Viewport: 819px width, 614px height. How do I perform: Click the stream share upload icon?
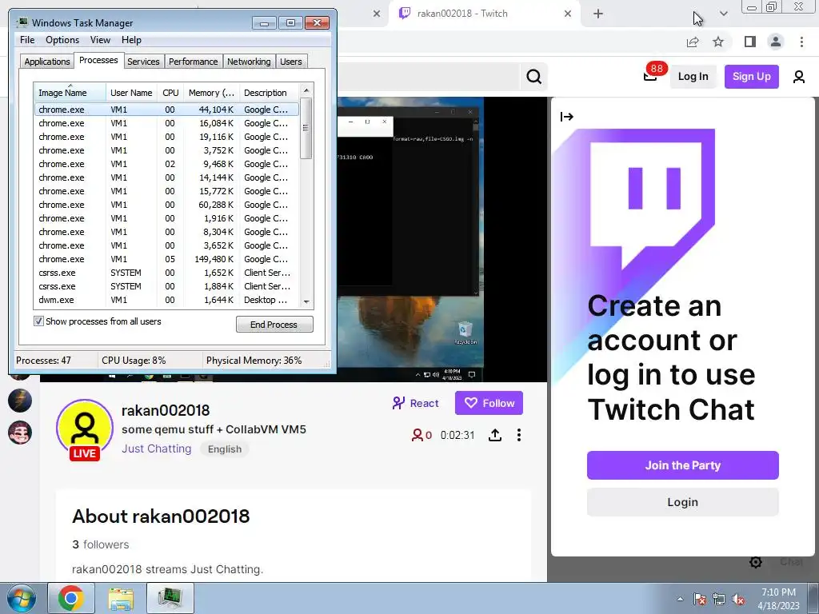coord(494,435)
